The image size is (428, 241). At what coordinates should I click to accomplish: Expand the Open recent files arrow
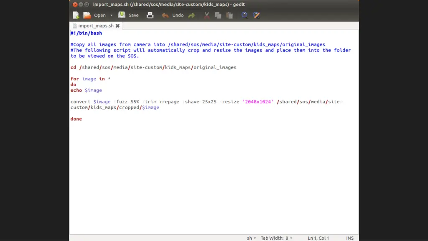(x=111, y=15)
